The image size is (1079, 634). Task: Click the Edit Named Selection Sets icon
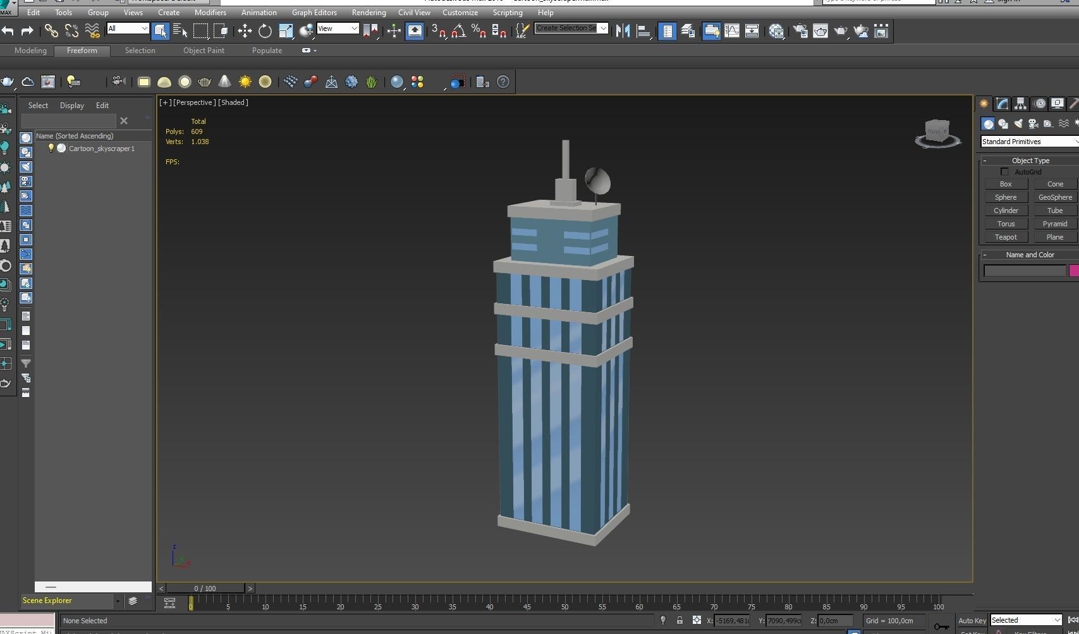pos(522,30)
